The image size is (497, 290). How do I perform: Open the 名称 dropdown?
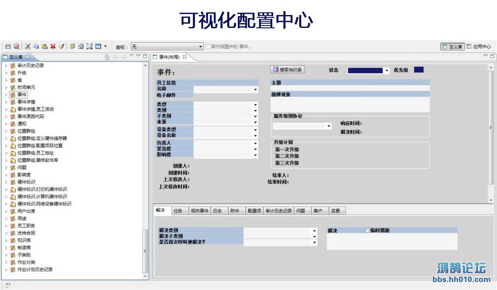255,89
